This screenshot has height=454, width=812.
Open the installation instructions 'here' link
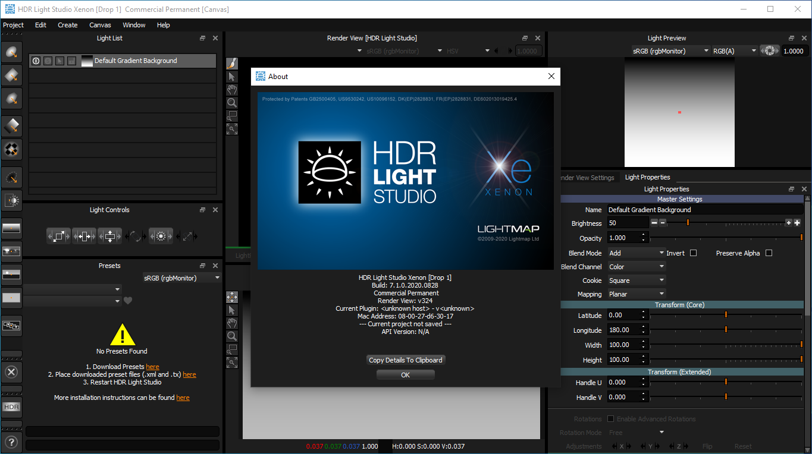point(183,398)
